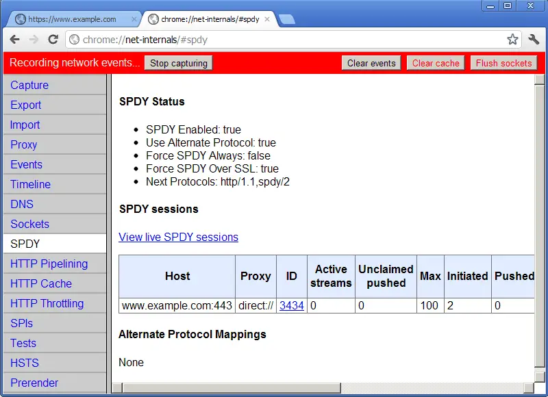Switch to the www.example.com tab

click(72, 19)
